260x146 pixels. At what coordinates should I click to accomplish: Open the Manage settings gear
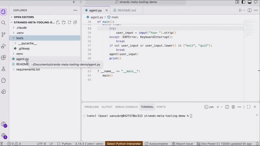4,136
